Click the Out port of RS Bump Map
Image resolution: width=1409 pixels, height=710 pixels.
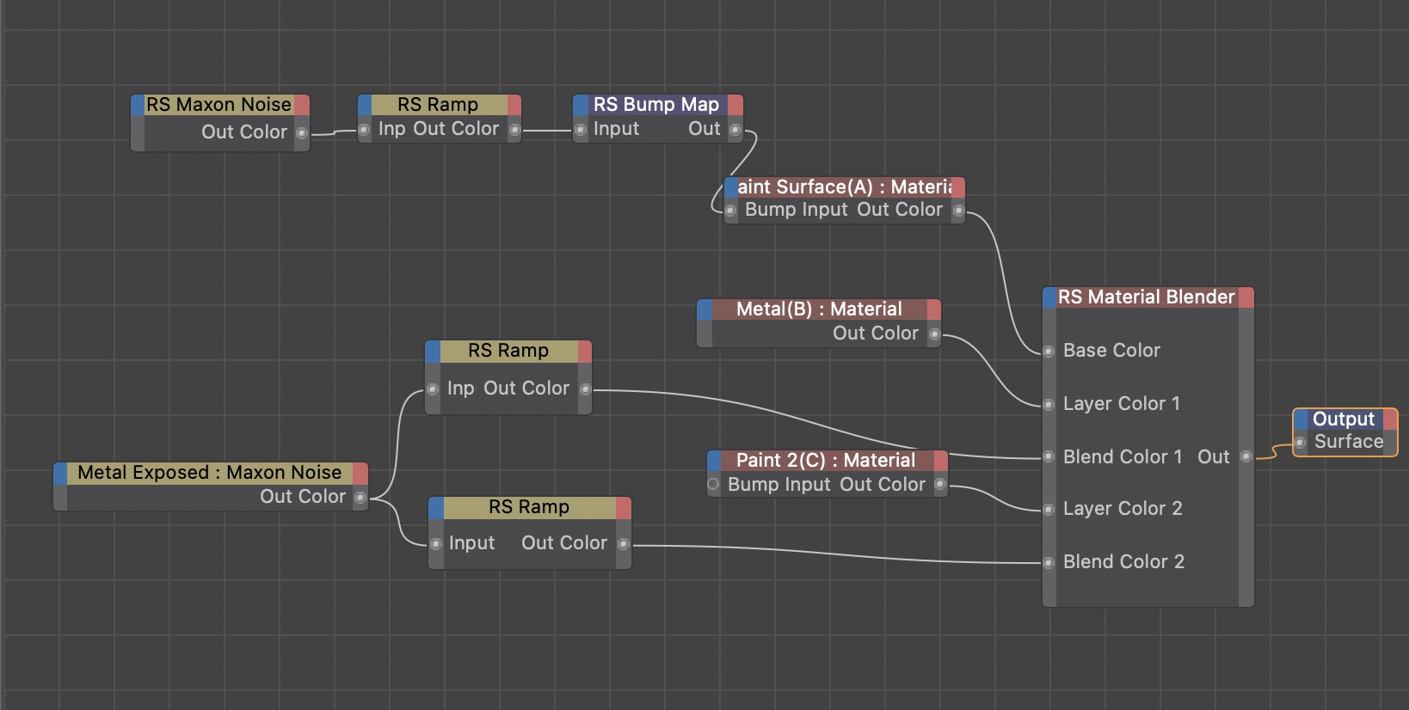(735, 130)
